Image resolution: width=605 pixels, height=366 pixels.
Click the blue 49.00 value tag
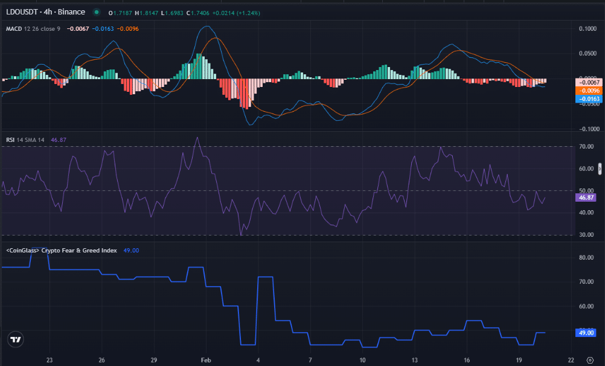(x=587, y=332)
